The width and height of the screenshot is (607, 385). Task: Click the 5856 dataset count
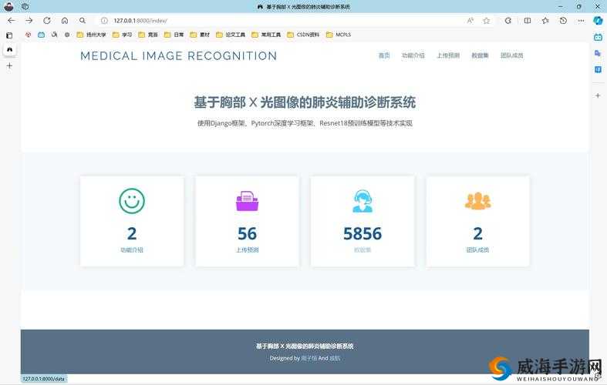[363, 233]
